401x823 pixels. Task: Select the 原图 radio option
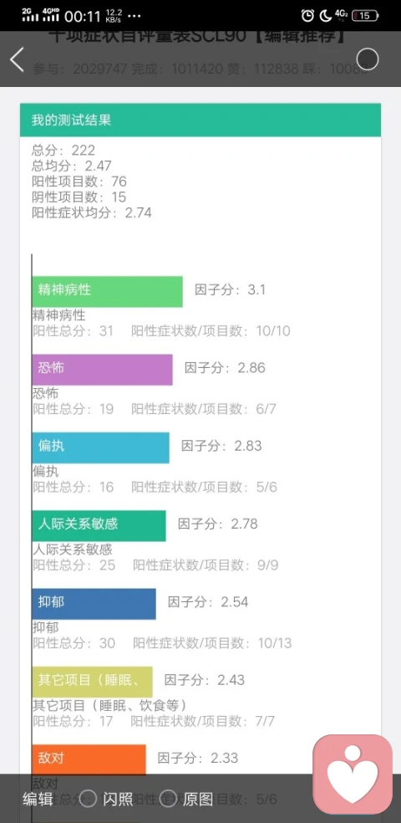pyautogui.click(x=186, y=799)
